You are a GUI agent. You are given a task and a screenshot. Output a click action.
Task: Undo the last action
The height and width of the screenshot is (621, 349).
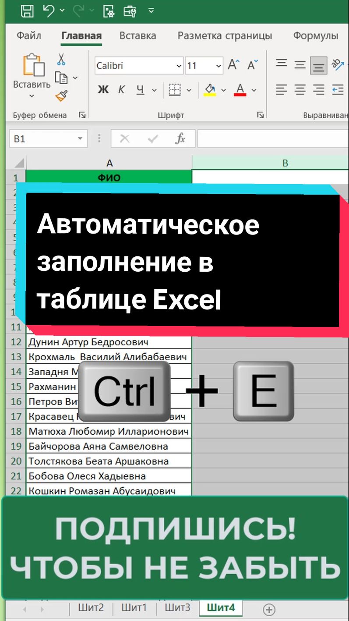(49, 11)
